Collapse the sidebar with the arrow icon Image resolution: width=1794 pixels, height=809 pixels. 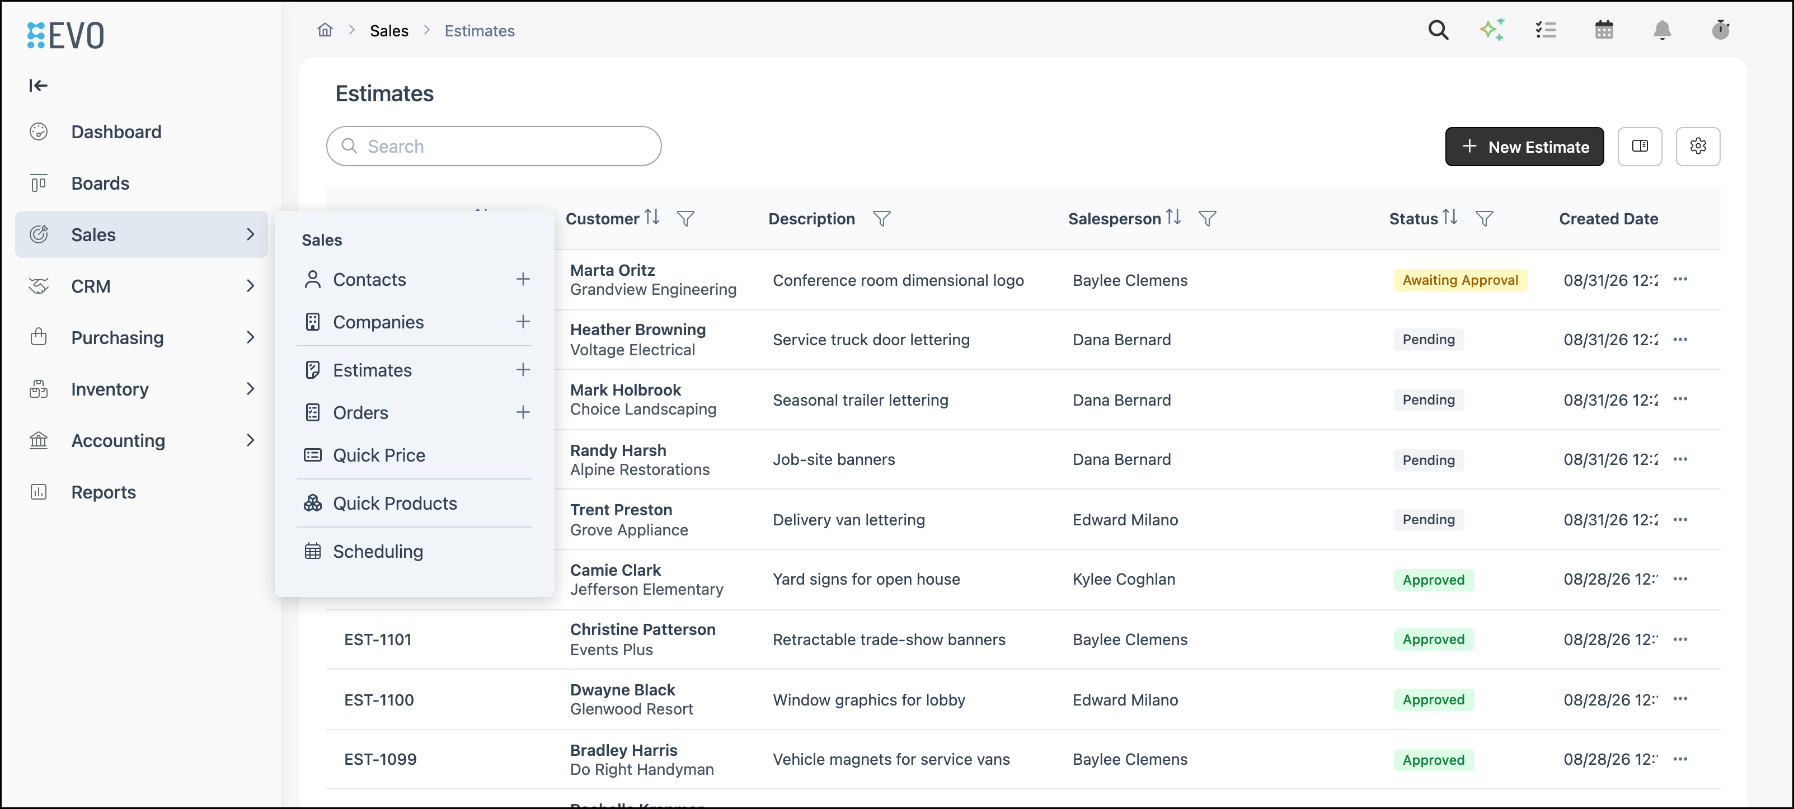pyautogui.click(x=38, y=86)
